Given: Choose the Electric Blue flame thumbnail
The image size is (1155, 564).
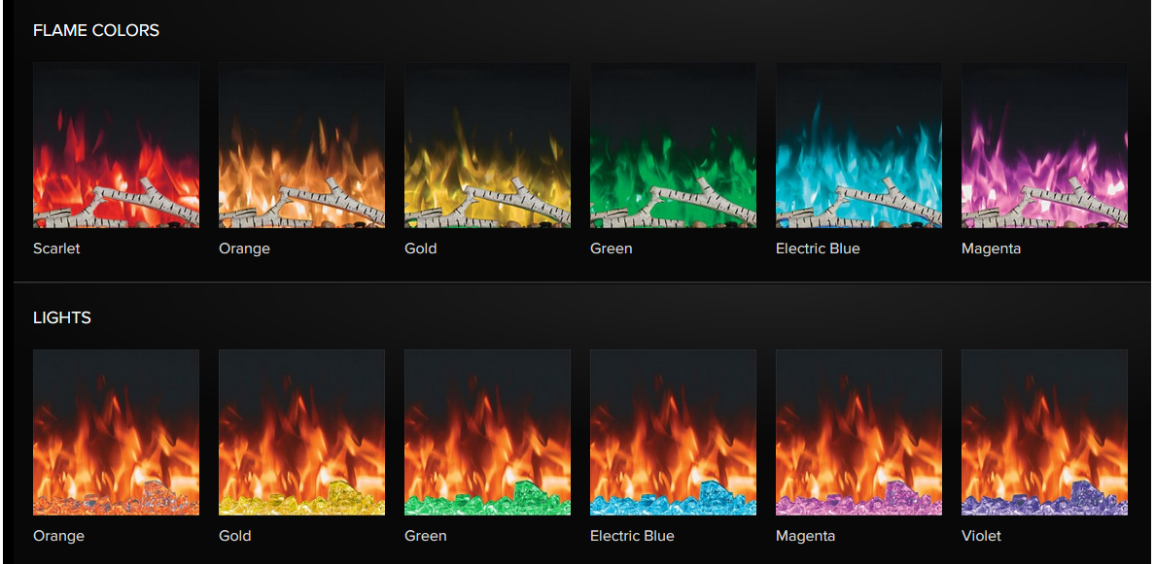Looking at the screenshot, I should 858,145.
